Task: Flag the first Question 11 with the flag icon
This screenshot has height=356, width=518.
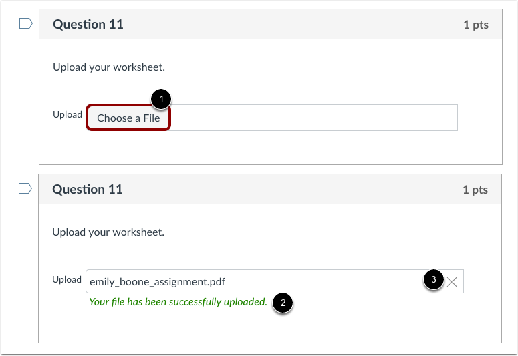Action: [26, 24]
